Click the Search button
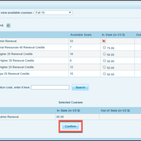The image size is (141, 141). (80, 87)
